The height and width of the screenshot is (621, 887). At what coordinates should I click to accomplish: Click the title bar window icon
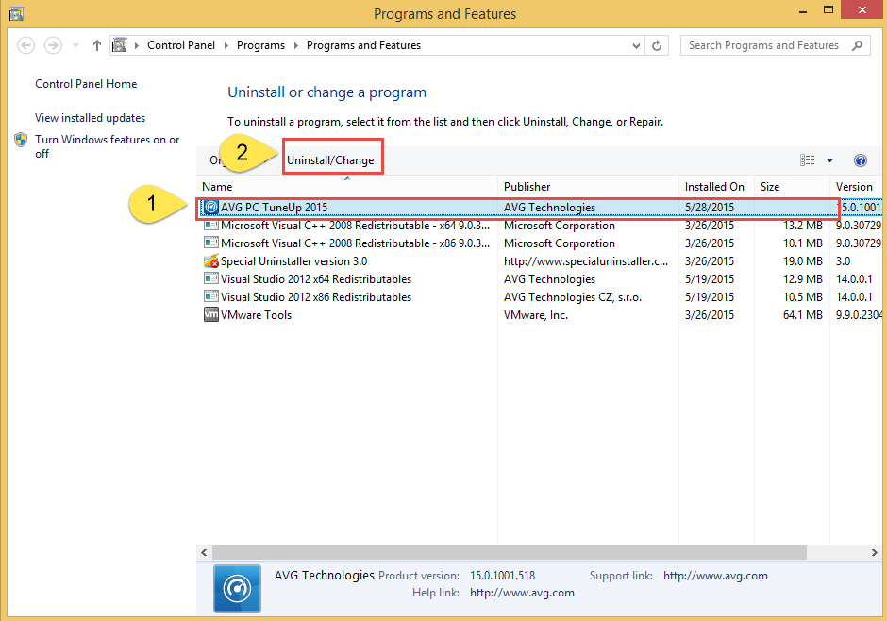16,13
